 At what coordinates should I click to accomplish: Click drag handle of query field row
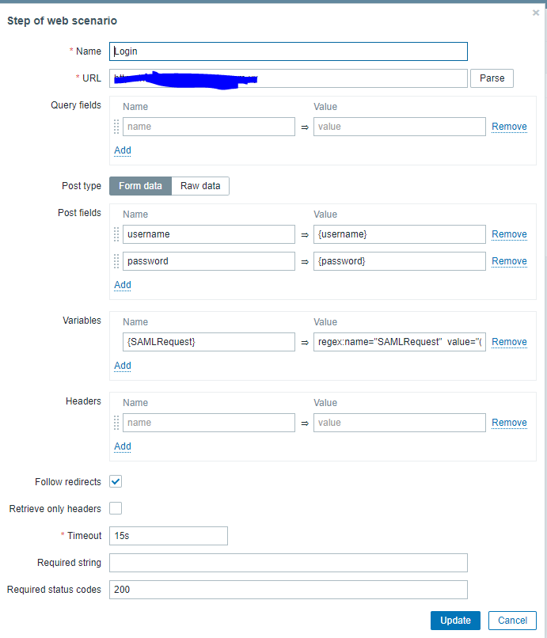117,127
